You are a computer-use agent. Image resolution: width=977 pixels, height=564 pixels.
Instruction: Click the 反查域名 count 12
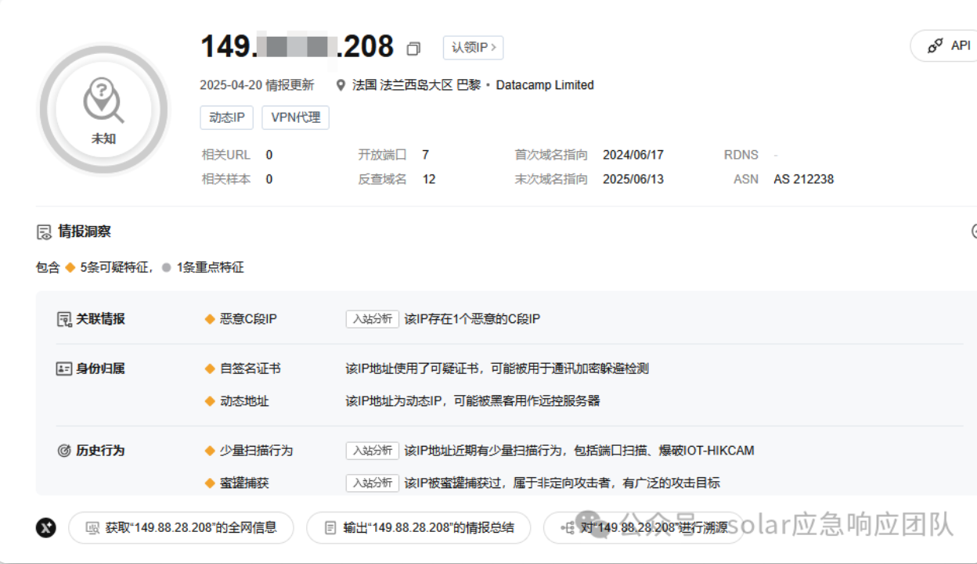pyautogui.click(x=429, y=179)
